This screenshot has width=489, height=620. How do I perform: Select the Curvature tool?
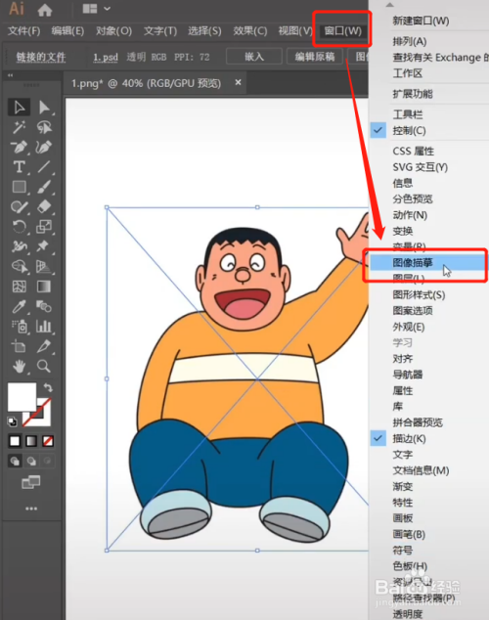coord(44,147)
